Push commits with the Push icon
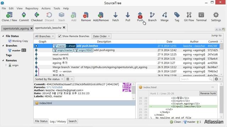Screen dimensions: 227x127 (140, 15)
